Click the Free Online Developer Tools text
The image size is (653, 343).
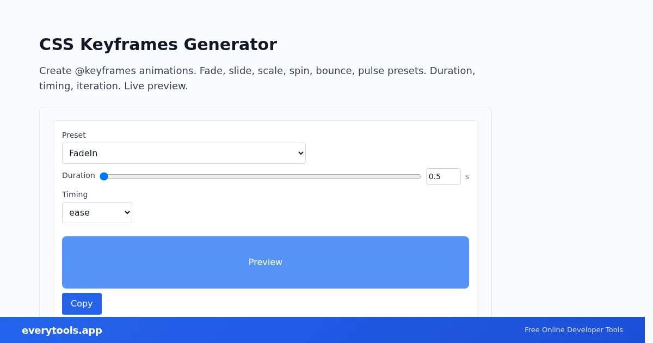(574, 330)
